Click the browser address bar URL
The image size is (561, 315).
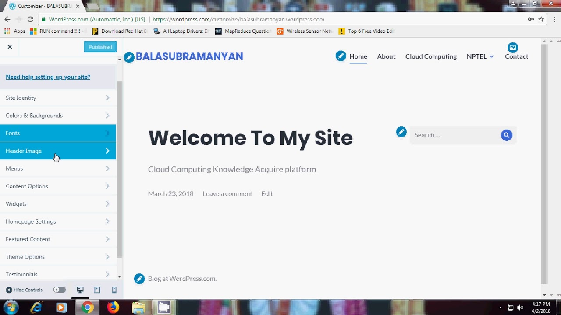pos(238,19)
